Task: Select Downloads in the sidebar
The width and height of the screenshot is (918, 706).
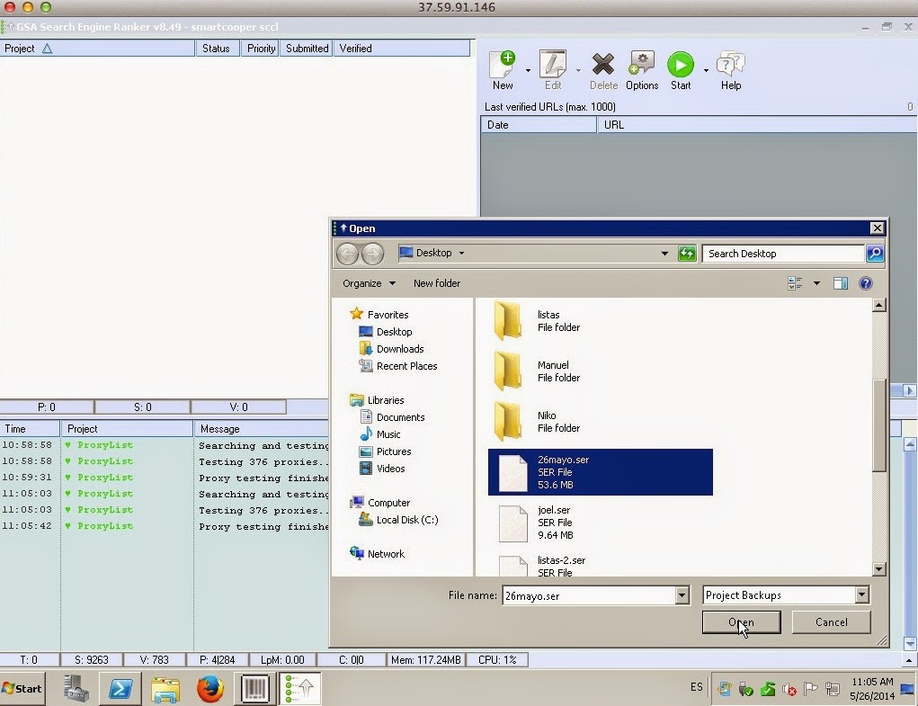Action: pos(392,349)
